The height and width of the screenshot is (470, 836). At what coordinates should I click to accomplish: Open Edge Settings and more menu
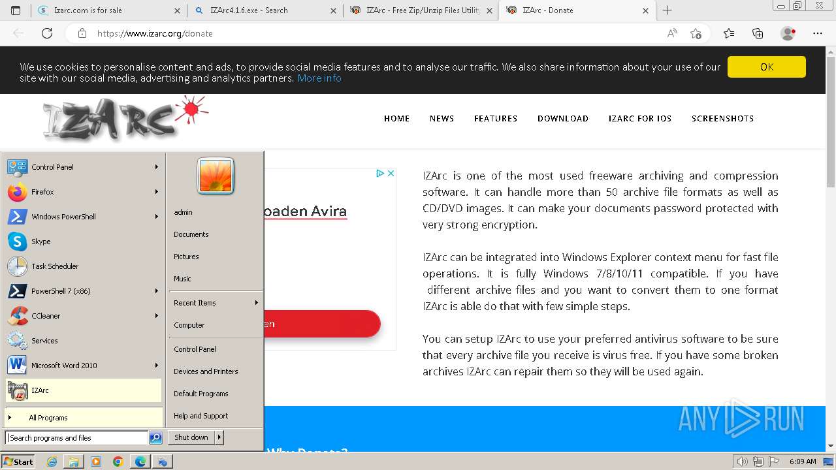817,33
